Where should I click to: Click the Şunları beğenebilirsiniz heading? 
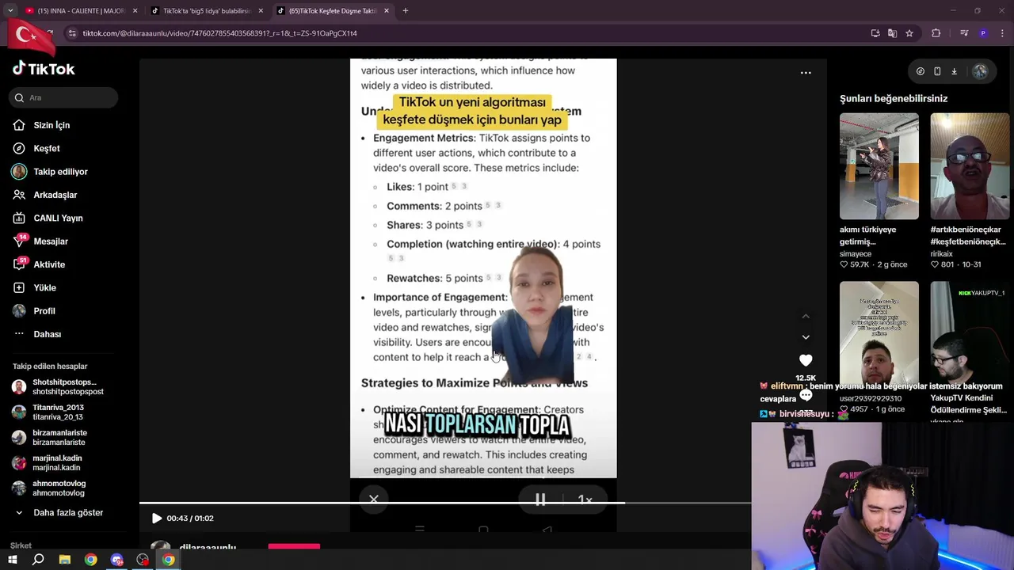[x=894, y=99]
